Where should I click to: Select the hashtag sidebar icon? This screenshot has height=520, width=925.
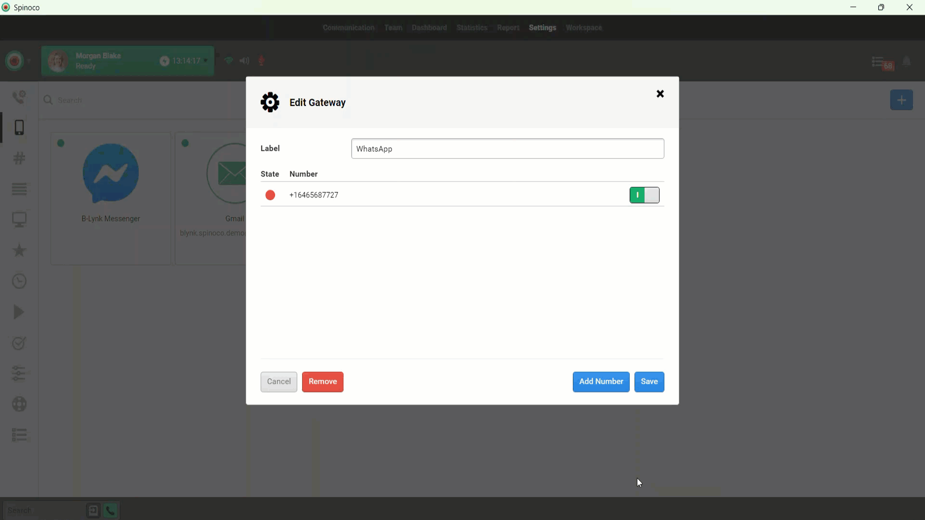[x=19, y=158]
